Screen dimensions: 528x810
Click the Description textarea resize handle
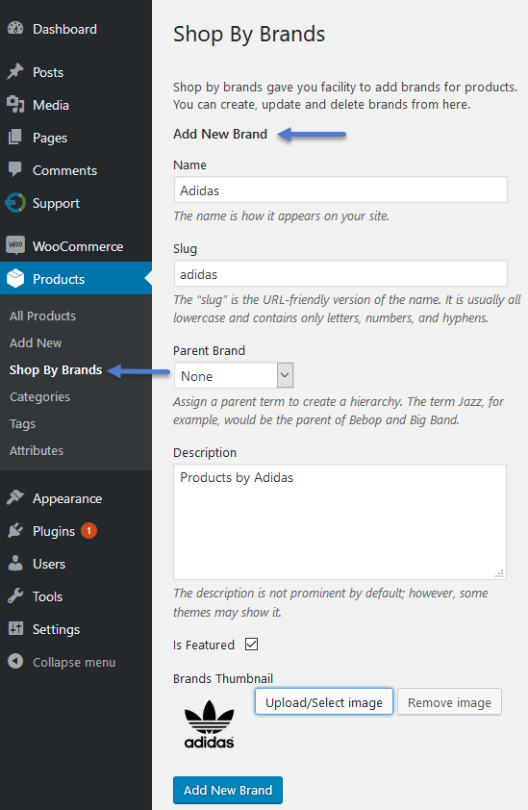coord(499,573)
